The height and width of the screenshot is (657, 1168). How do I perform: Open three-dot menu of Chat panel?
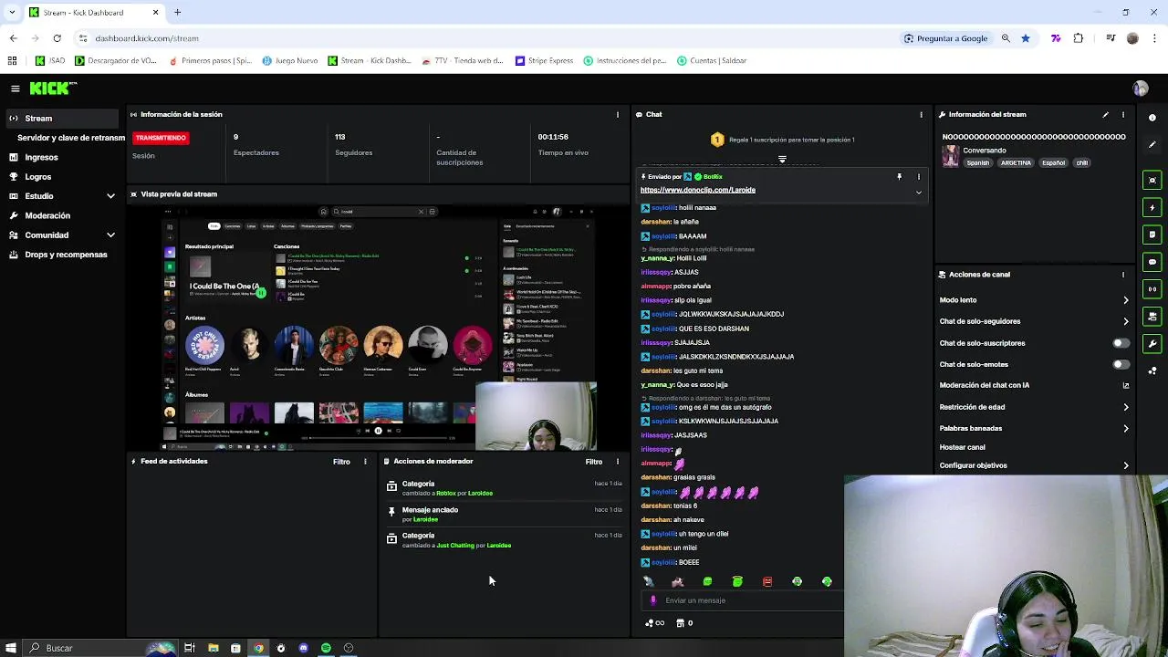point(921,115)
